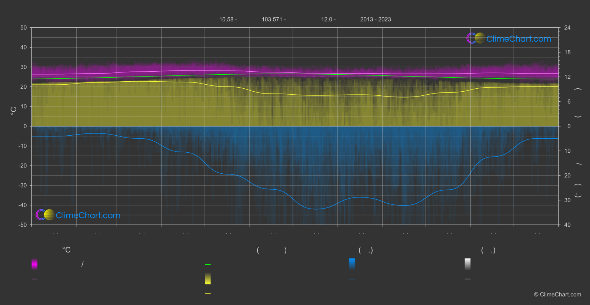Click the blue line legend marker
The image size is (590, 305).
click(x=352, y=279)
